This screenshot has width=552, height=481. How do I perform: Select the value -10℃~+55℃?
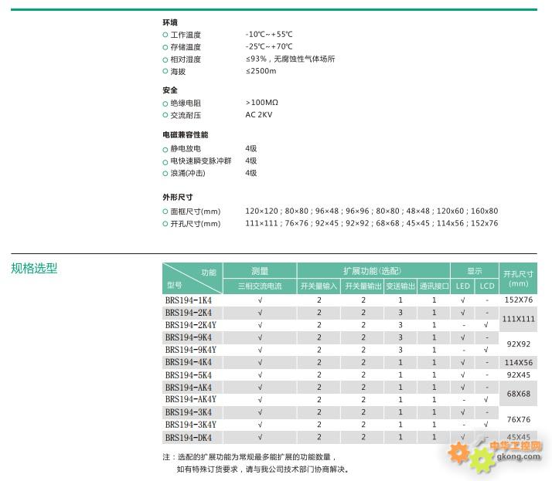point(269,35)
